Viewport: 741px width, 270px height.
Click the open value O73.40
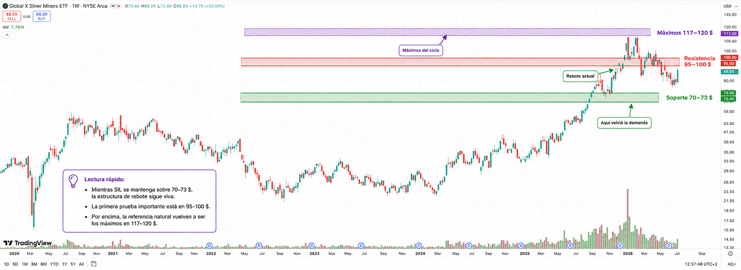[133, 6]
